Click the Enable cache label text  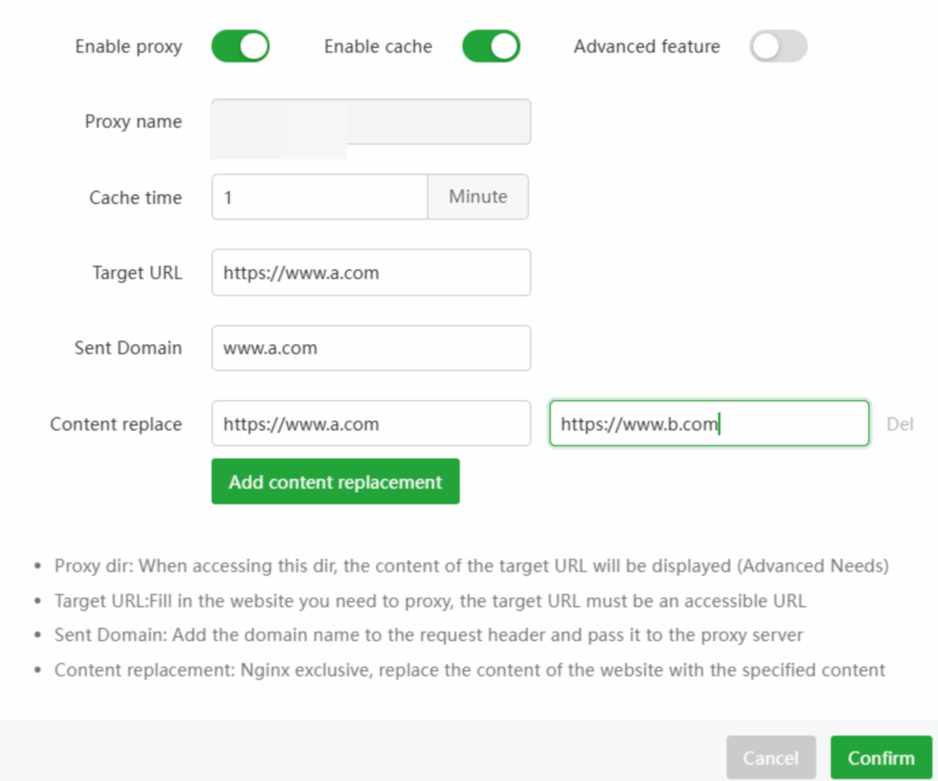(377, 47)
